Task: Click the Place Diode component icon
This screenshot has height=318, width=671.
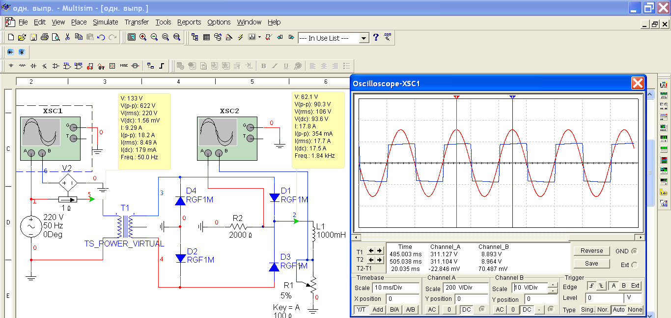Action: [x=33, y=66]
